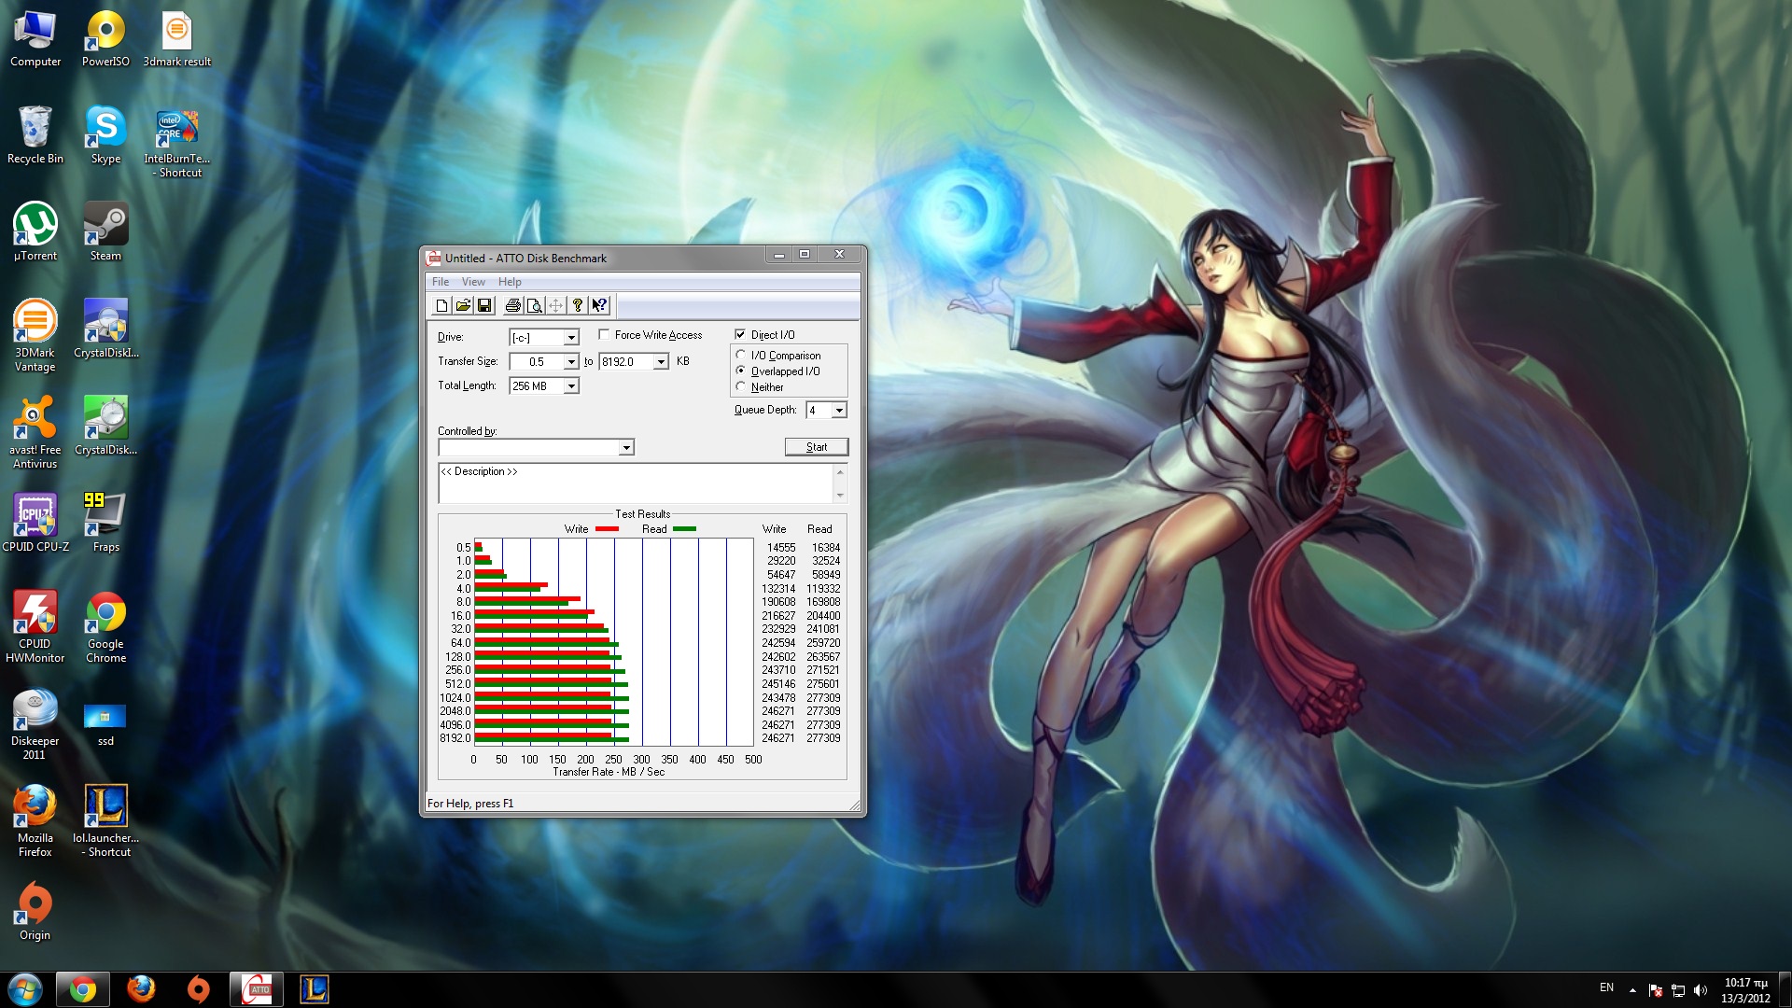
Task: Click the greyed-out move arrows toolbar icon
Action: pos(555,305)
